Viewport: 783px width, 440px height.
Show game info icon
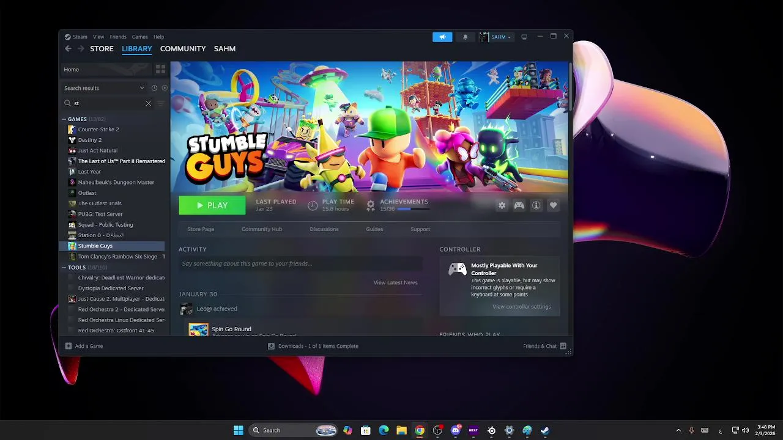(536, 205)
